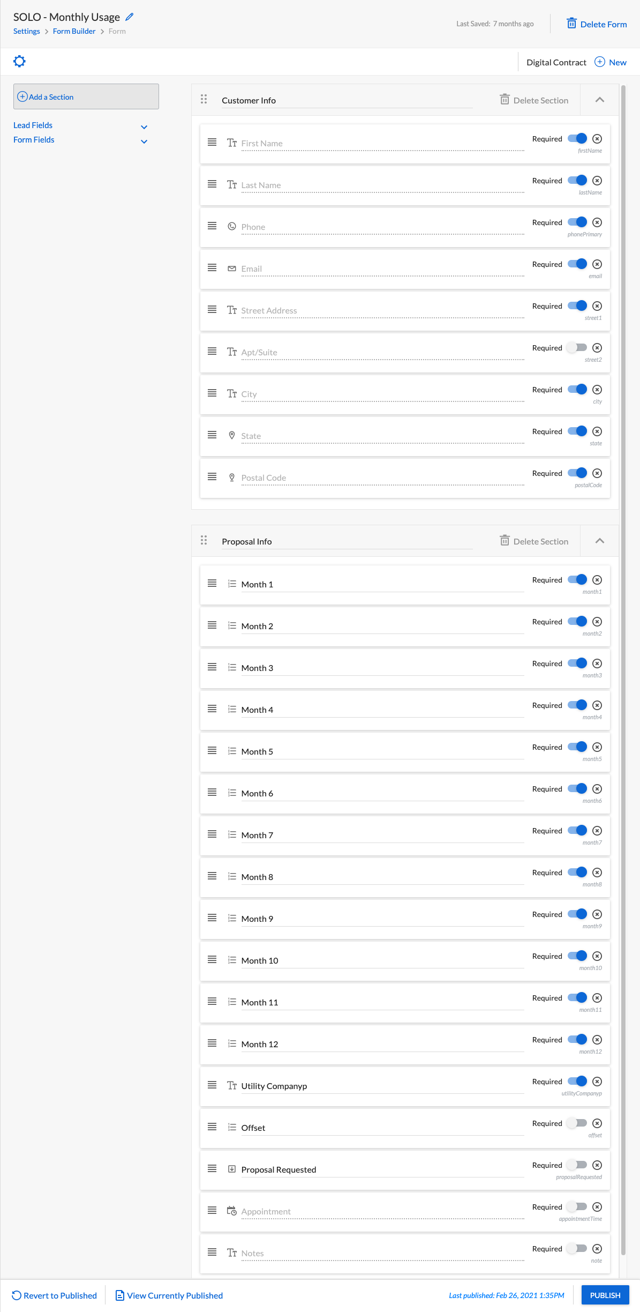Expand the Lead Fields list
This screenshot has width=640, height=1312.
point(144,127)
